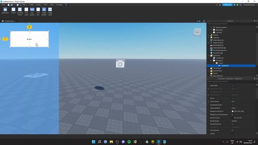Switch to the TEST ribbon tab
The width and height of the screenshot is (258, 145).
[46, 5]
